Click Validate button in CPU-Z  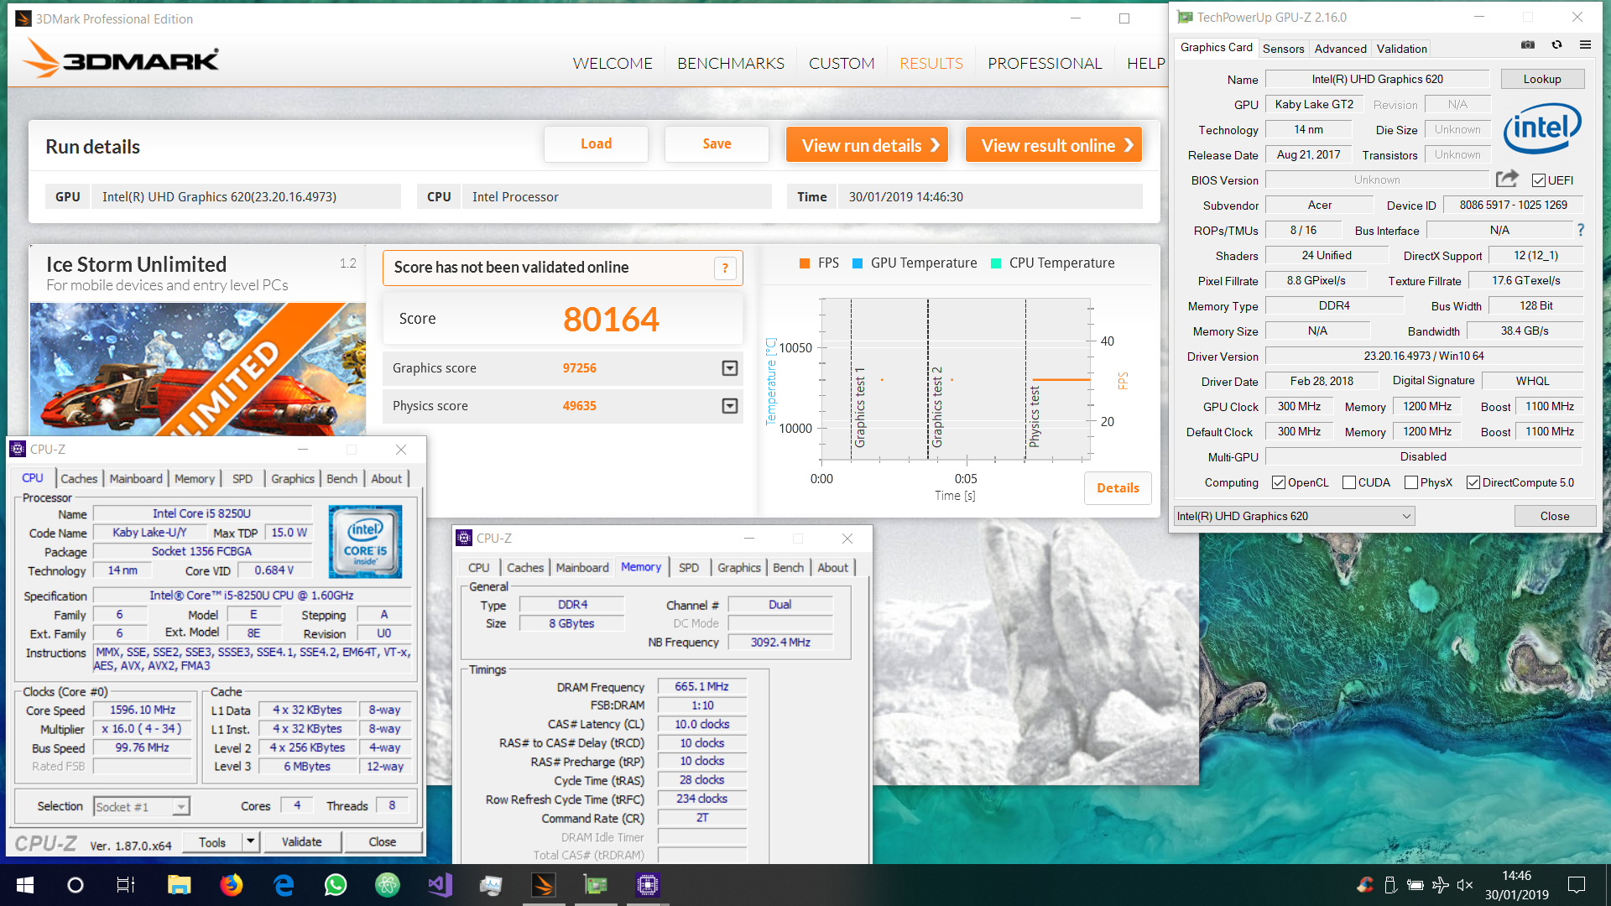coord(302,841)
